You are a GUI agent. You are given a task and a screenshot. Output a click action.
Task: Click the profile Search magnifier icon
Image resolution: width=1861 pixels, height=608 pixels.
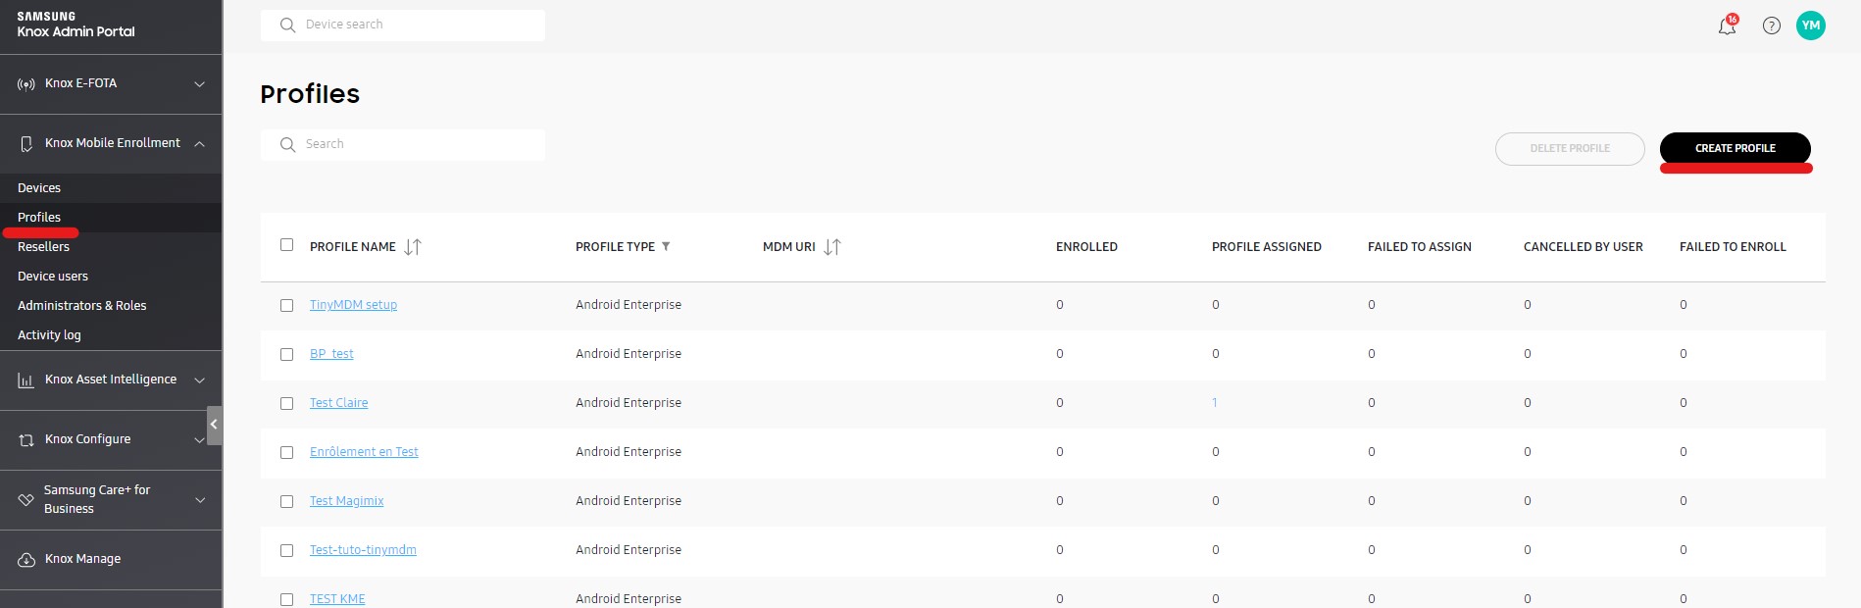tap(287, 145)
